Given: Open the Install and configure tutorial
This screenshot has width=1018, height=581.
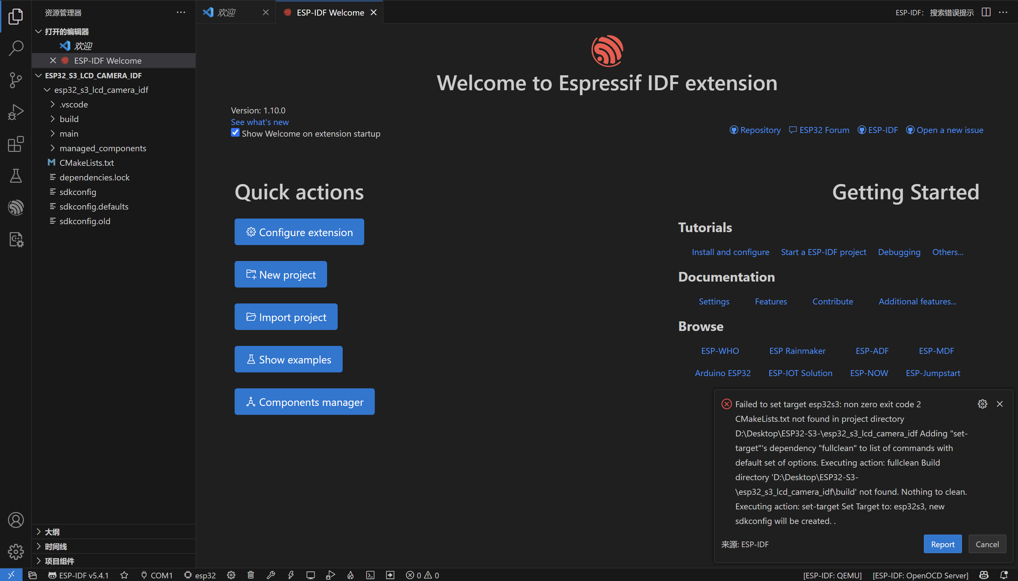Looking at the screenshot, I should pyautogui.click(x=730, y=252).
